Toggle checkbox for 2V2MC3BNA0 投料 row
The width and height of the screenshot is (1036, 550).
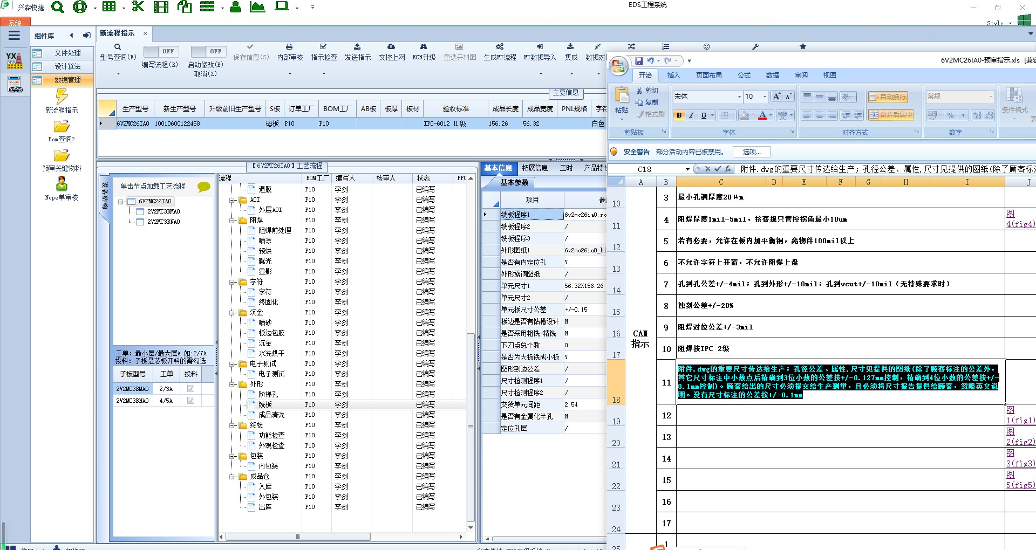(190, 401)
